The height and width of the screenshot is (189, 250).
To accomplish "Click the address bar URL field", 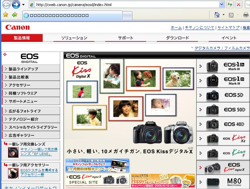I will coord(124,5).
